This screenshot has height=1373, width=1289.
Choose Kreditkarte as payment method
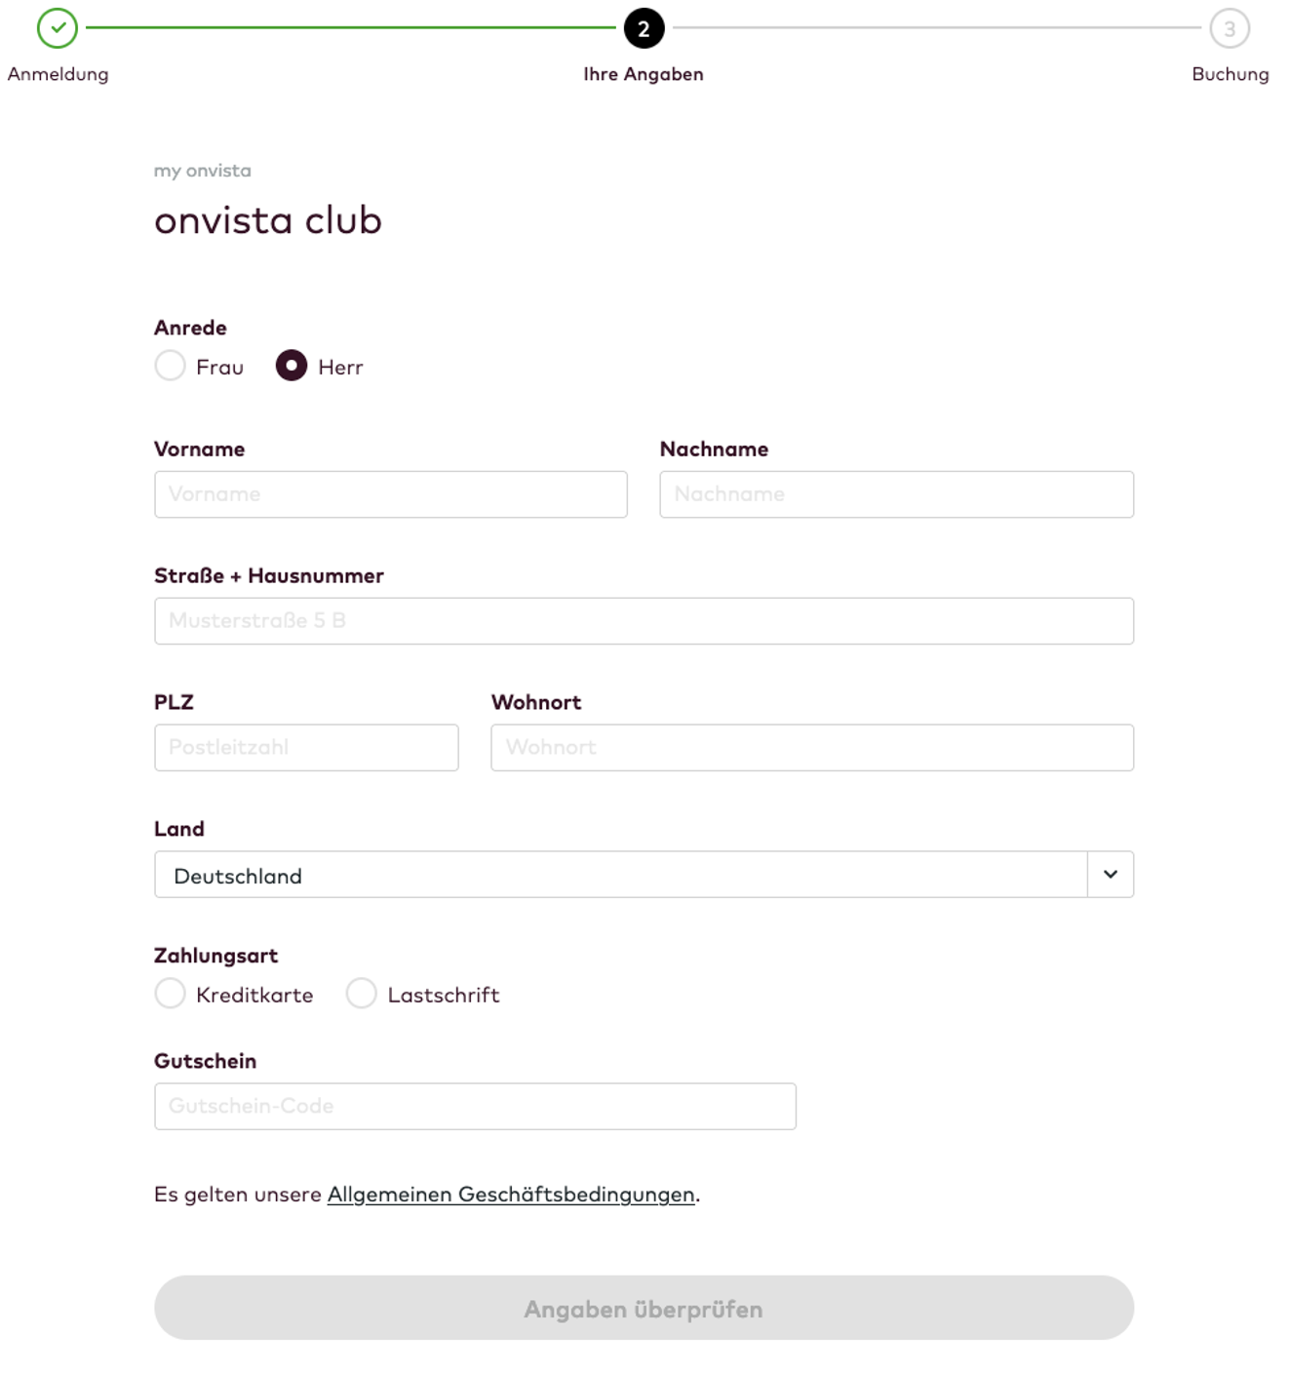coord(170,994)
